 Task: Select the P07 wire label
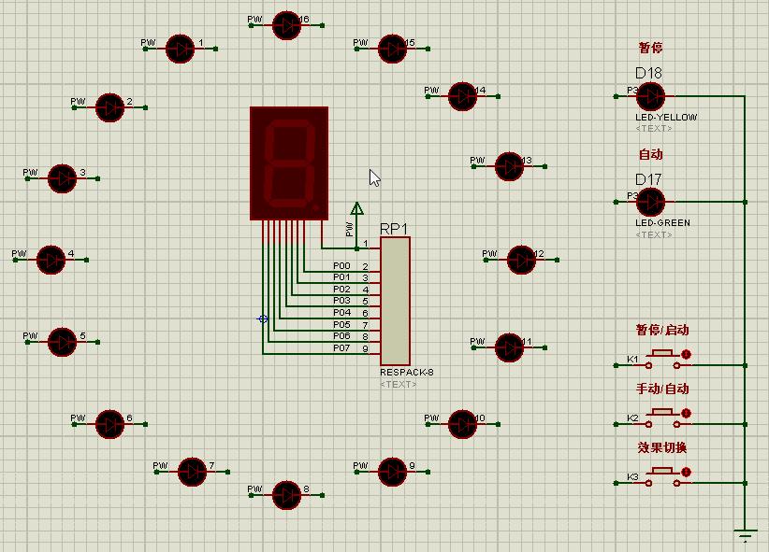click(341, 348)
